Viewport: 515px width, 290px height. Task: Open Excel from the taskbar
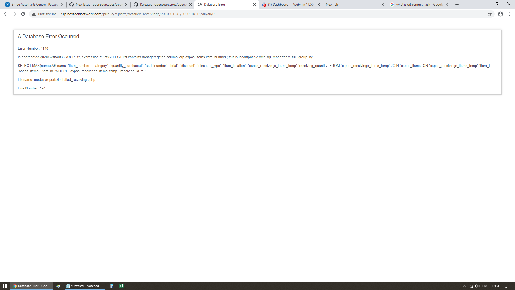[122, 286]
